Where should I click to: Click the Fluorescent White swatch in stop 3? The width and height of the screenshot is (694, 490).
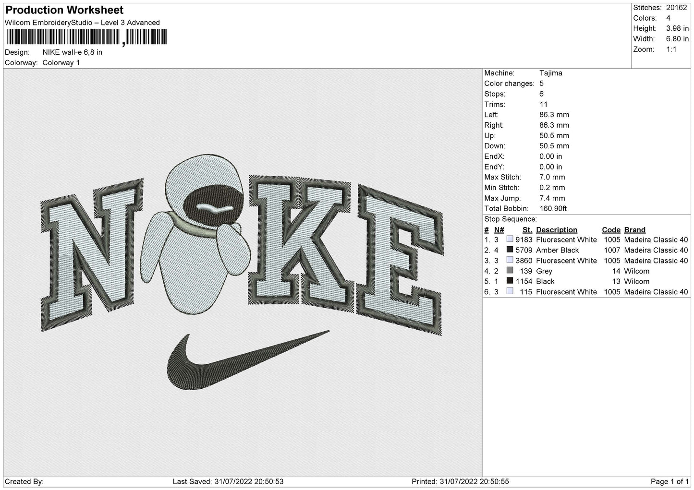pyautogui.click(x=510, y=261)
